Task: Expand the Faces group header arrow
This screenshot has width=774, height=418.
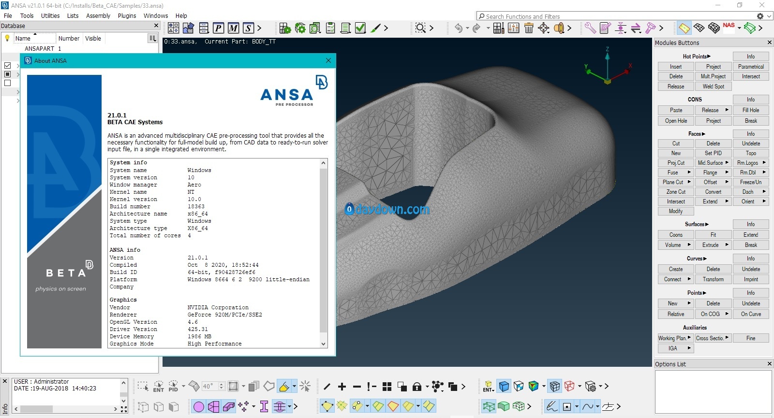Action: tap(703, 134)
